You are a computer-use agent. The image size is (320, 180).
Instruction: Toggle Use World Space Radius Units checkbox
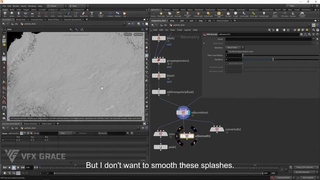coord(226,51)
